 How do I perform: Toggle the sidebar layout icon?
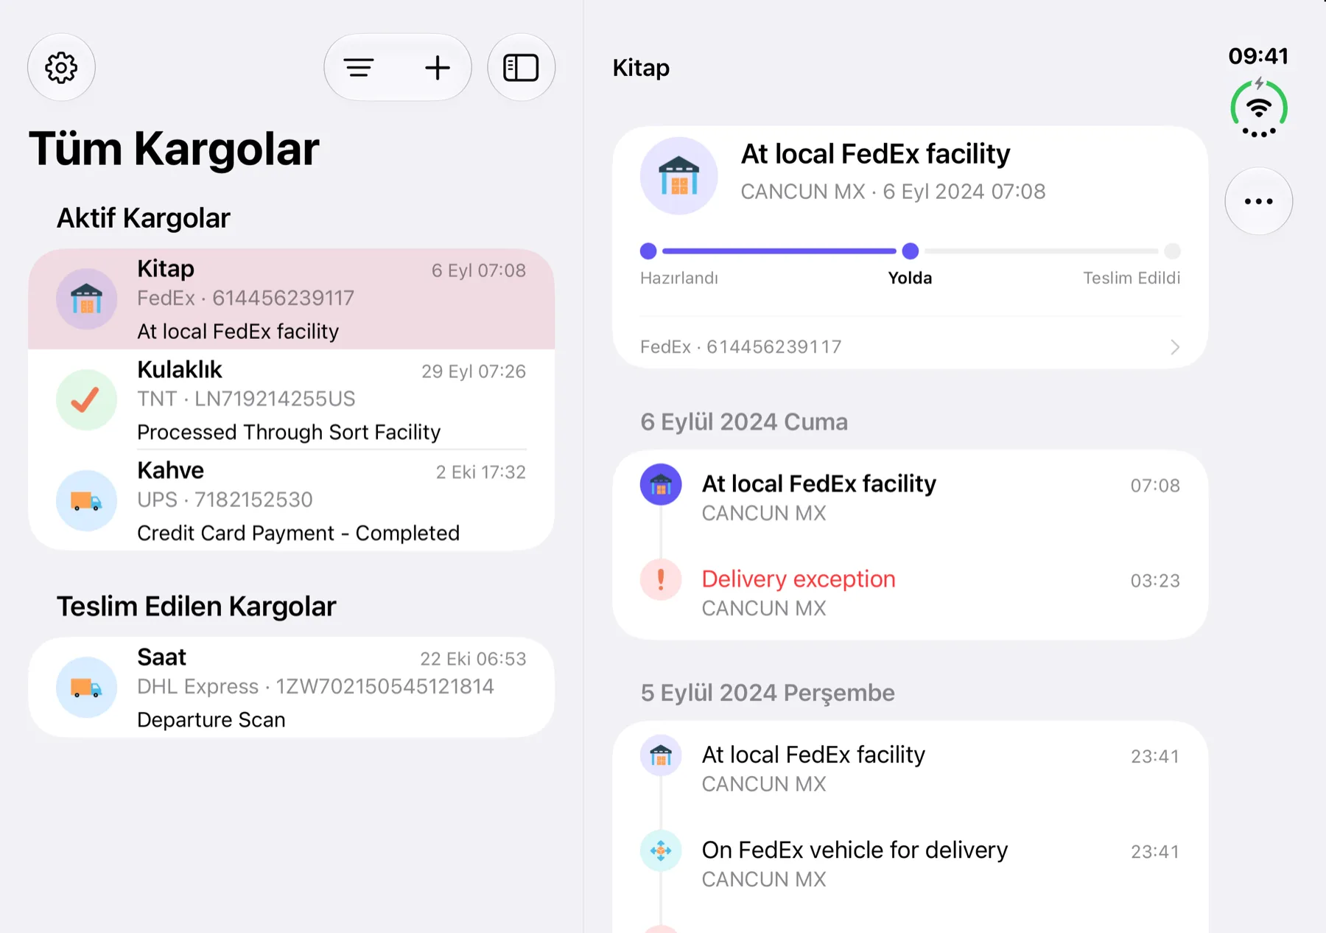click(521, 68)
